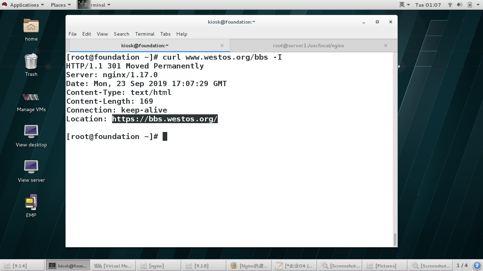
Task: Open the File menu
Action: tap(72, 34)
